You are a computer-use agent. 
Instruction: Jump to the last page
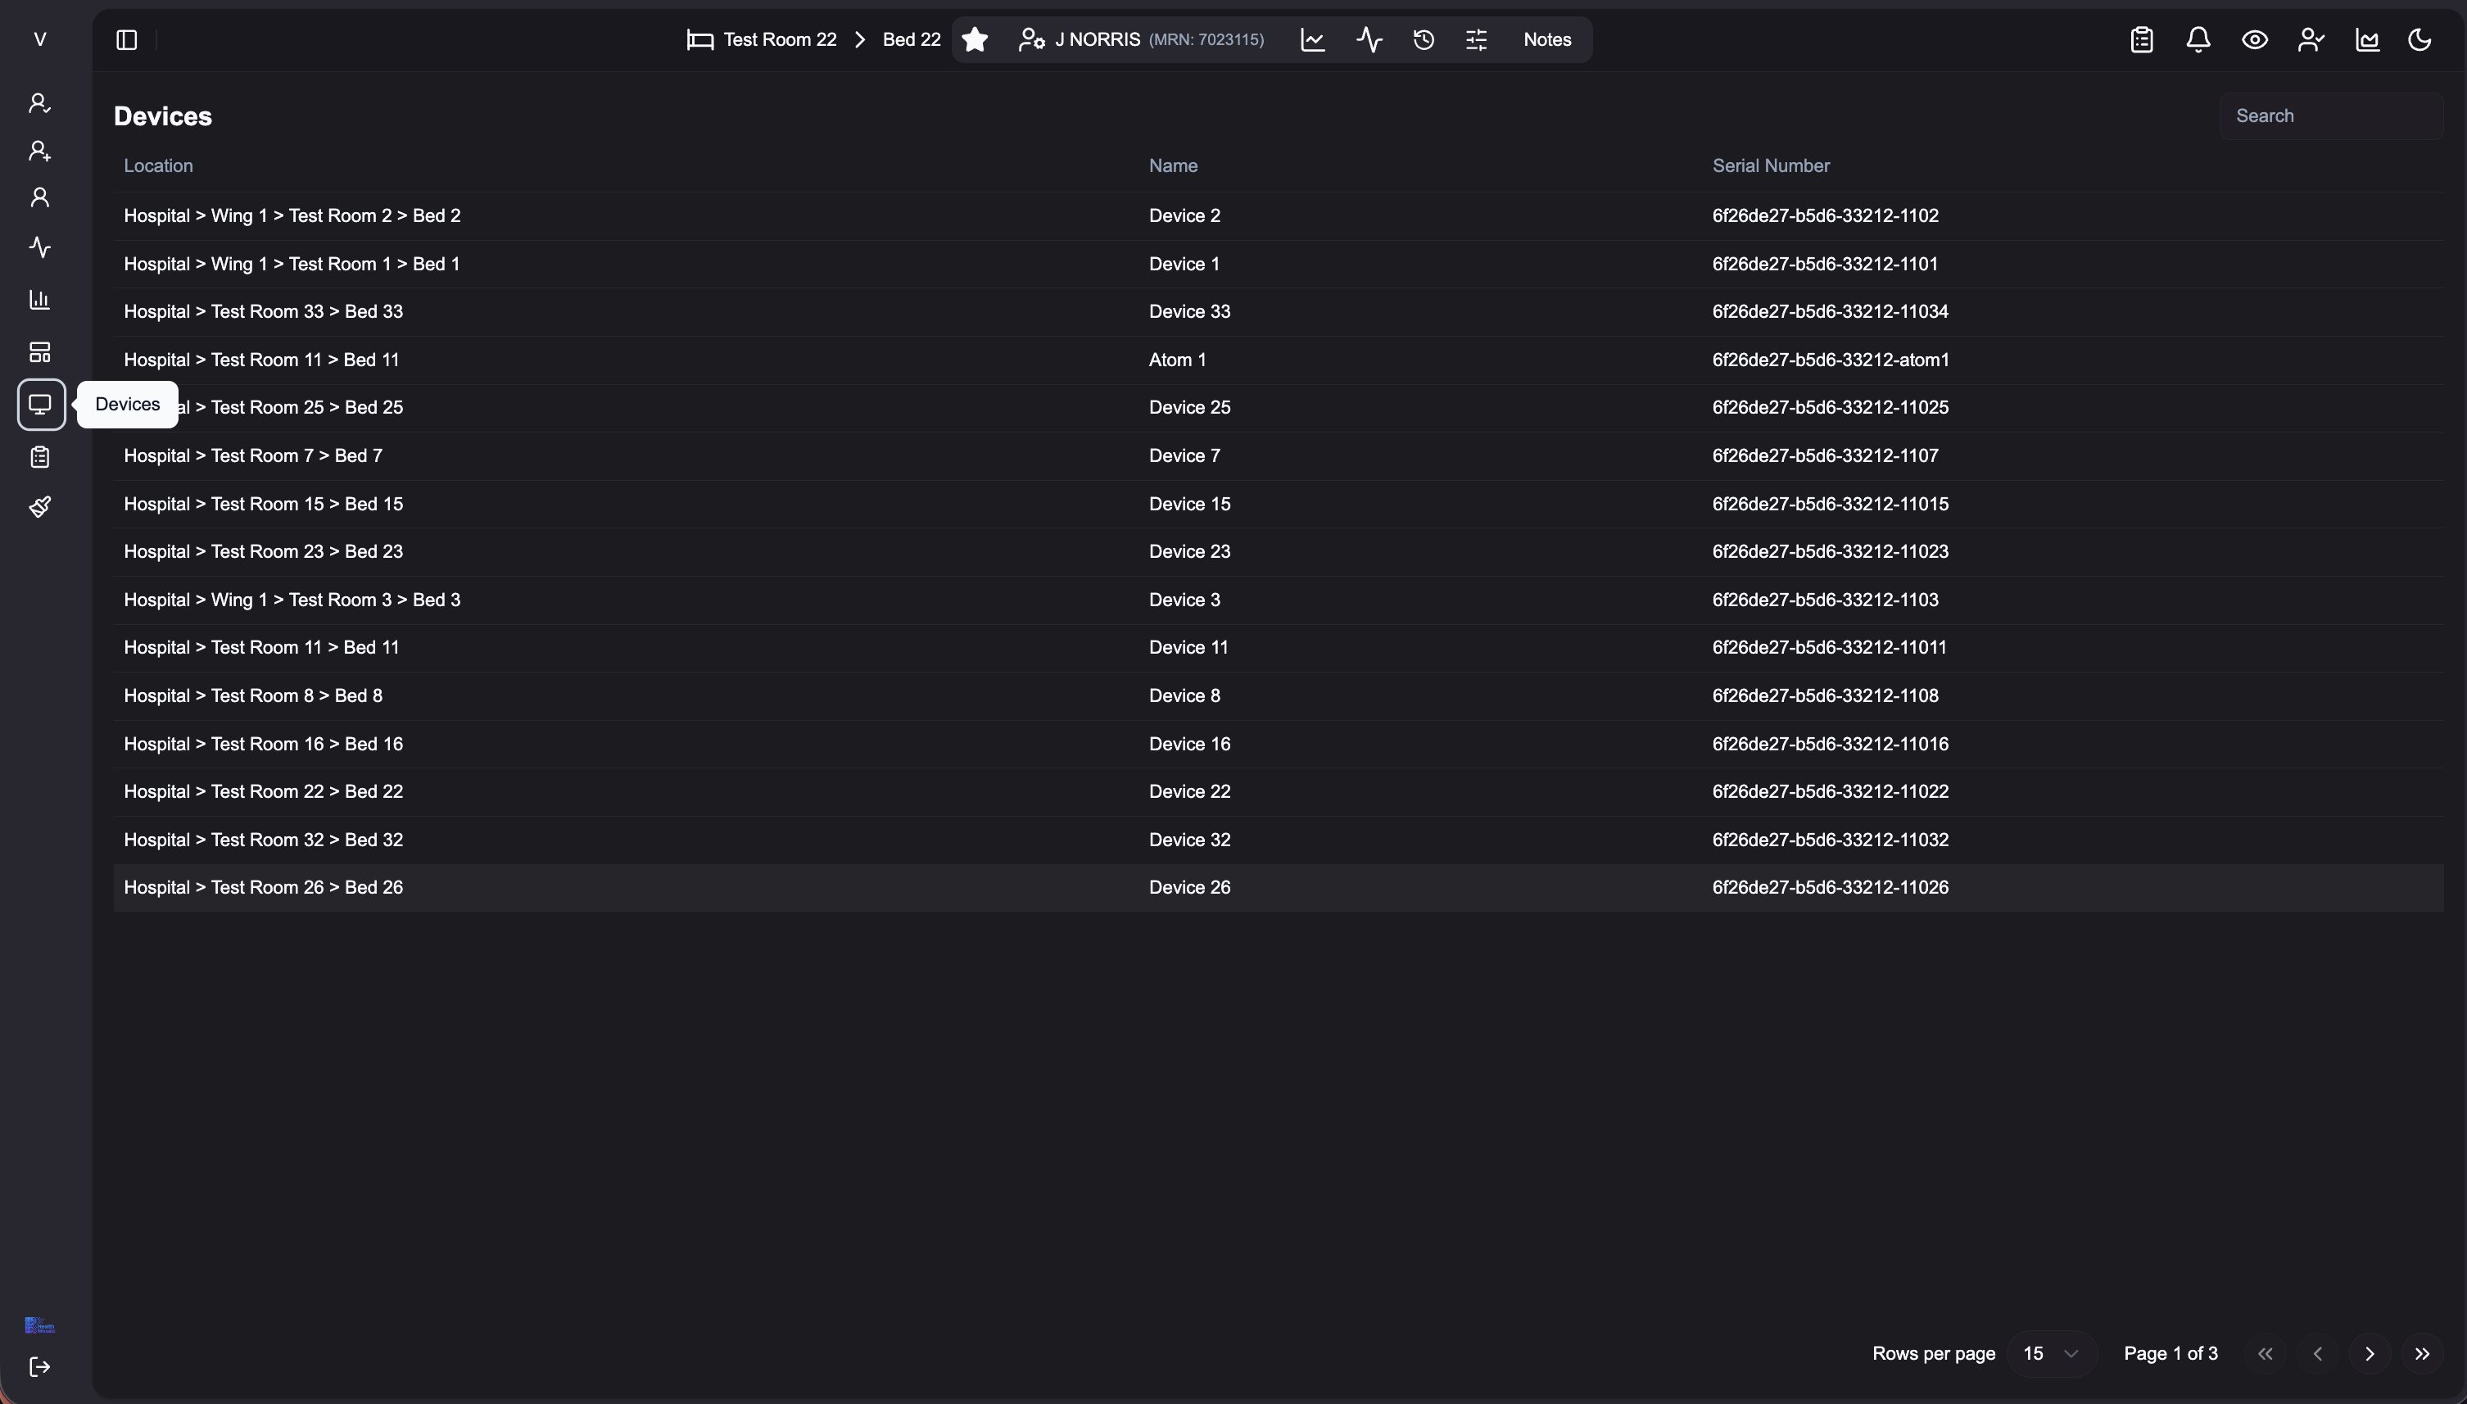(x=2423, y=1354)
